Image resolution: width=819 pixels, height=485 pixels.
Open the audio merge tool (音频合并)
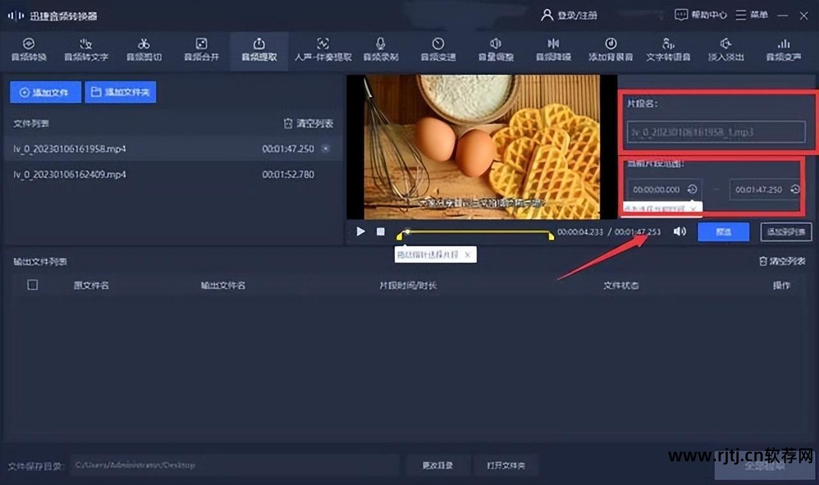click(x=202, y=49)
